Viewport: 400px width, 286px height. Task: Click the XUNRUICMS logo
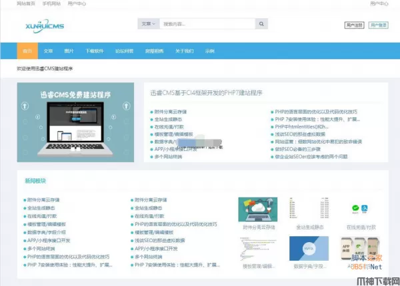tap(45, 26)
